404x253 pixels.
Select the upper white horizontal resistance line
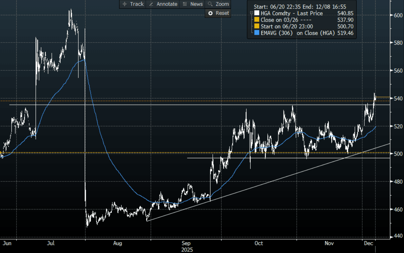click(x=197, y=105)
